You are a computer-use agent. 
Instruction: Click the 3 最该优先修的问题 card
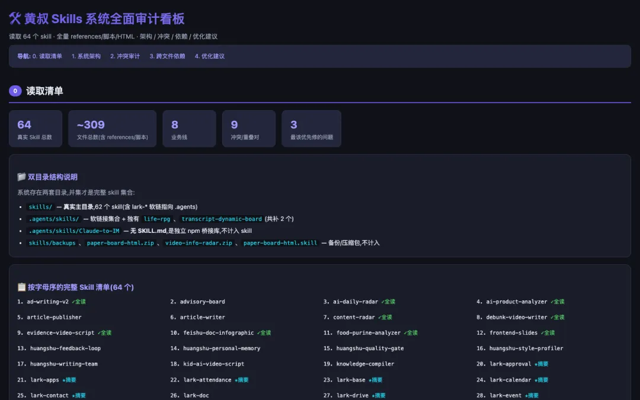pyautogui.click(x=312, y=129)
